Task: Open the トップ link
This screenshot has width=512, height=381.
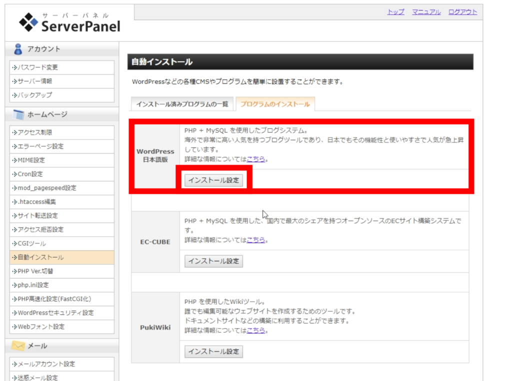Action: (x=396, y=12)
